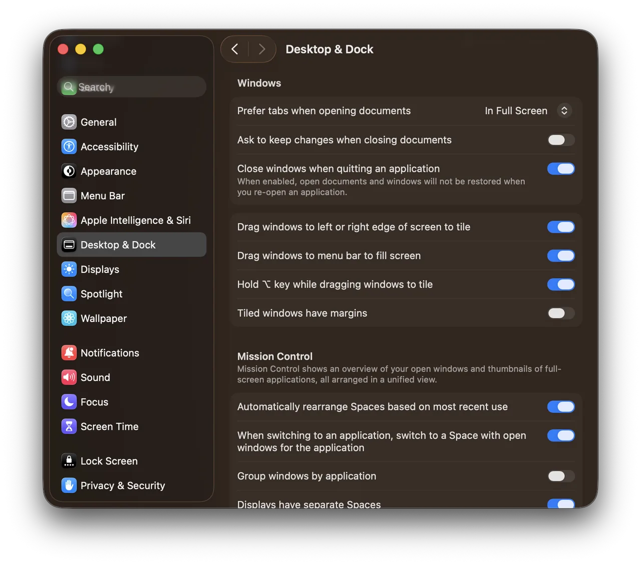641x565 pixels.
Task: Select the Wallpaper label in the sidebar
Action: [x=104, y=318]
